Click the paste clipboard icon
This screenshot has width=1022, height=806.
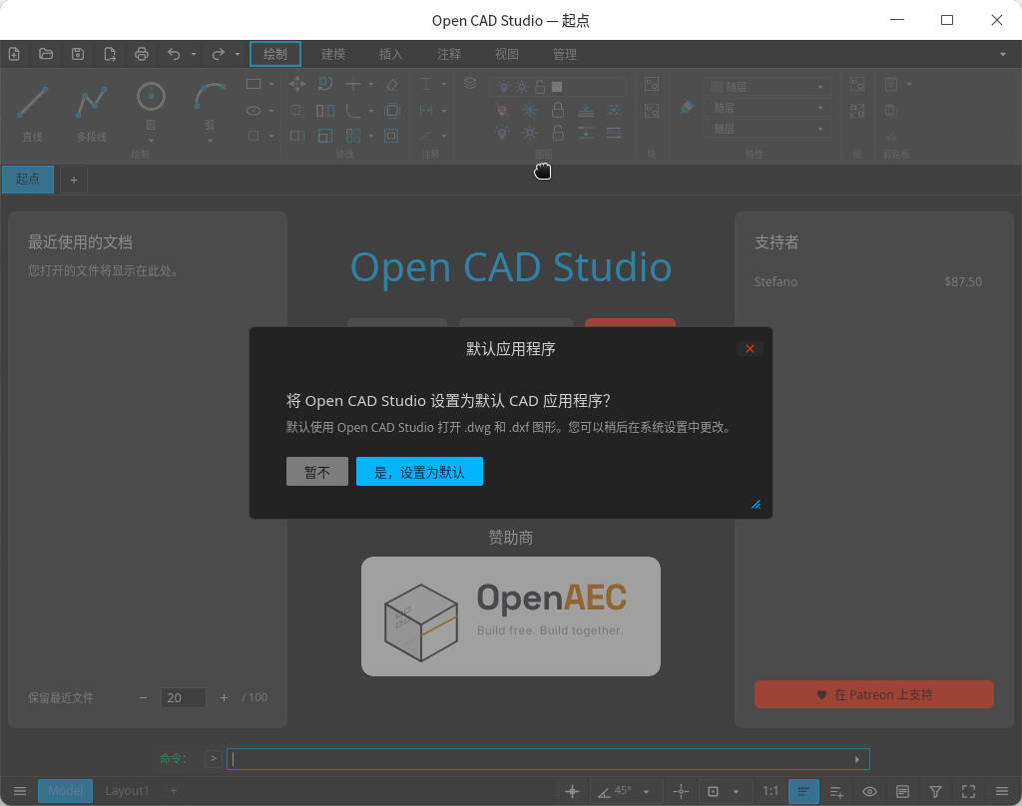click(891, 84)
